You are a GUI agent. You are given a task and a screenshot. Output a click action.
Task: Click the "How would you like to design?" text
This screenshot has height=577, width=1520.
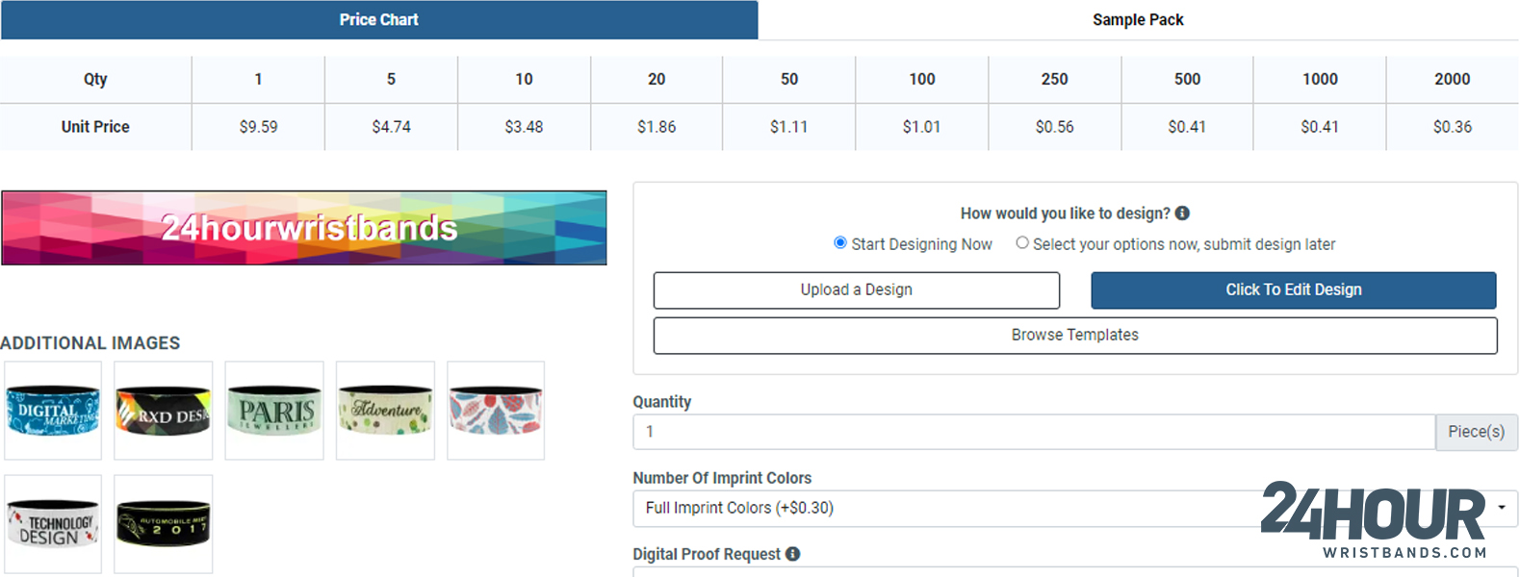(1066, 213)
